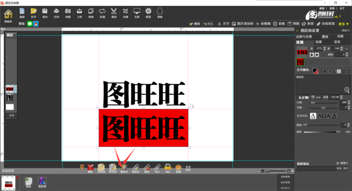Click the 添加 add page button

pos(28,182)
